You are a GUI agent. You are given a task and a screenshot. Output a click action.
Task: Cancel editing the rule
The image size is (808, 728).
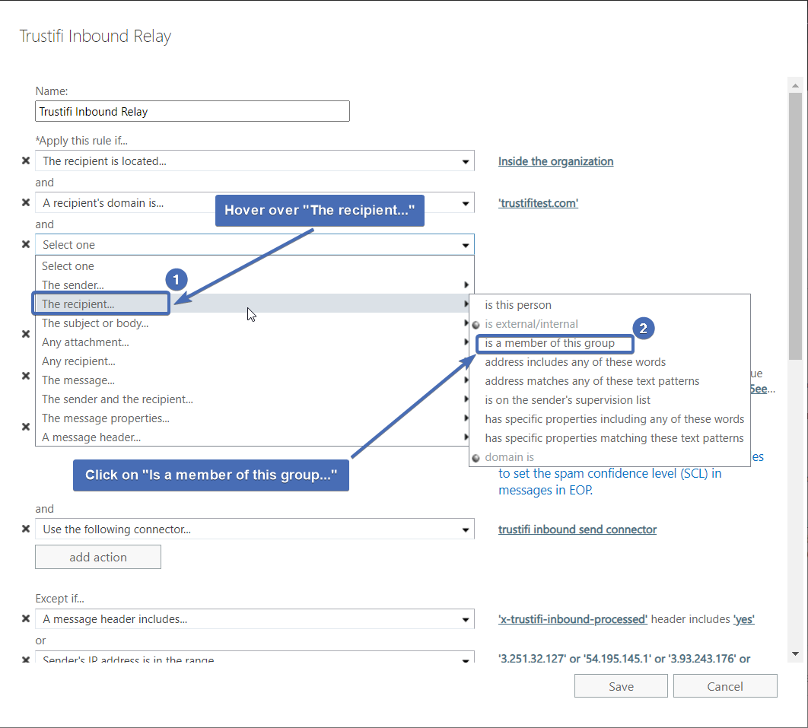pos(724,686)
